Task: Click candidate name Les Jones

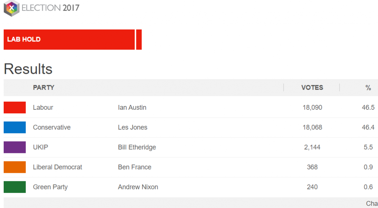Action: [x=133, y=127]
